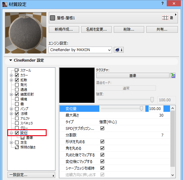Toggle the 角を丸める checkbox
Screen dimensions: 183x180
point(102,148)
